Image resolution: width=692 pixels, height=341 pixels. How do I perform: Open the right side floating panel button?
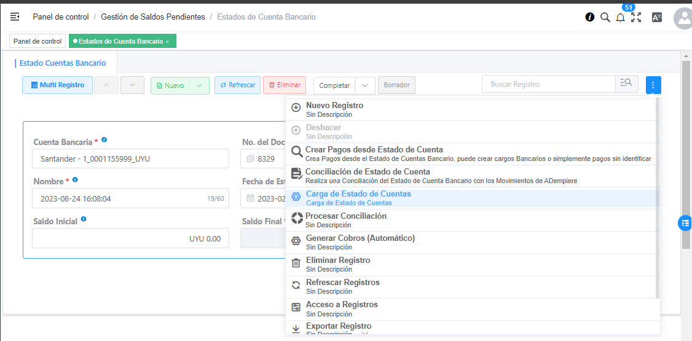click(x=685, y=223)
